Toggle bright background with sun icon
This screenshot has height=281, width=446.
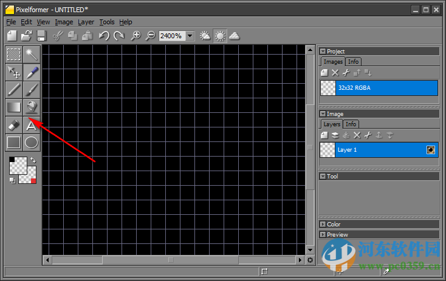[x=220, y=36]
